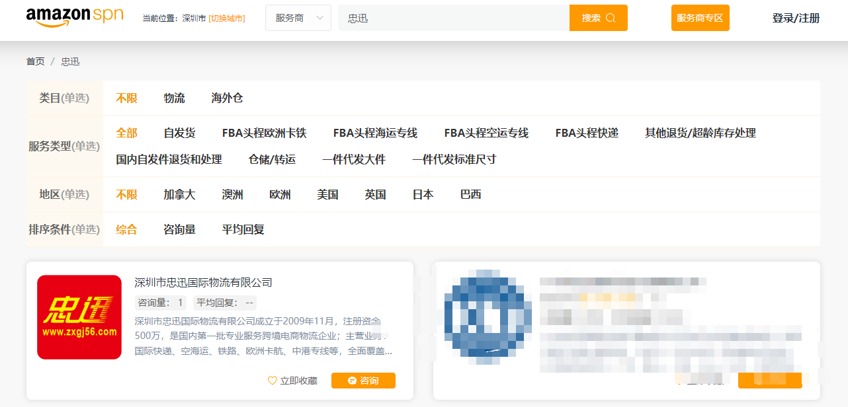Open the 服务商专区 page

700,18
